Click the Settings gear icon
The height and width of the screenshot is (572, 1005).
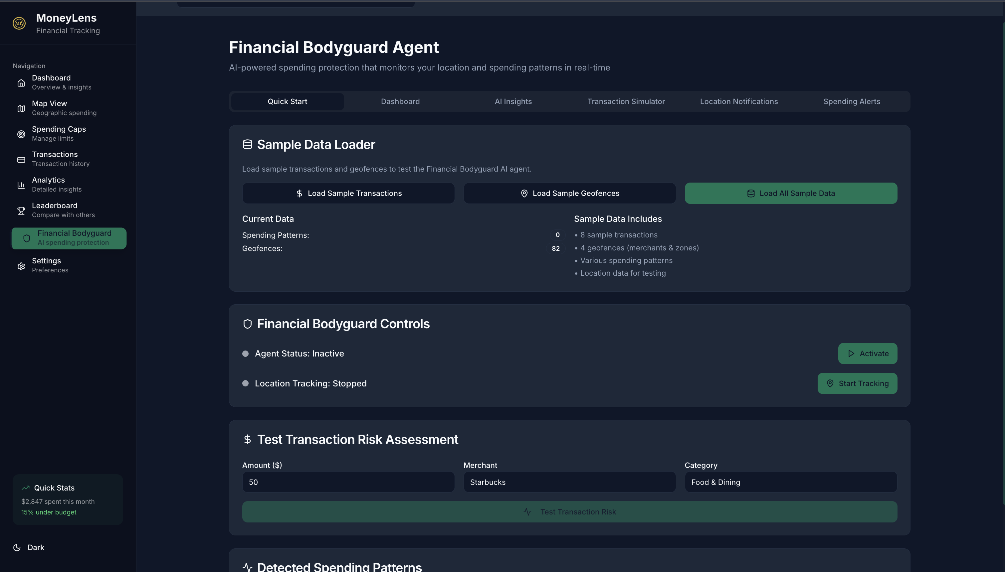(21, 266)
